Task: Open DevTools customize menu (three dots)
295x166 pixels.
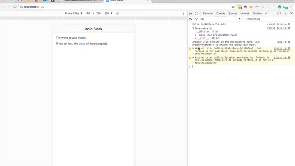Action: pos(286,13)
